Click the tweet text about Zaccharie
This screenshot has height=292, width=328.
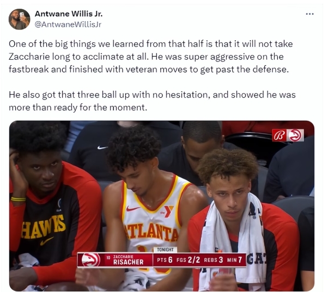pyautogui.click(x=150, y=57)
